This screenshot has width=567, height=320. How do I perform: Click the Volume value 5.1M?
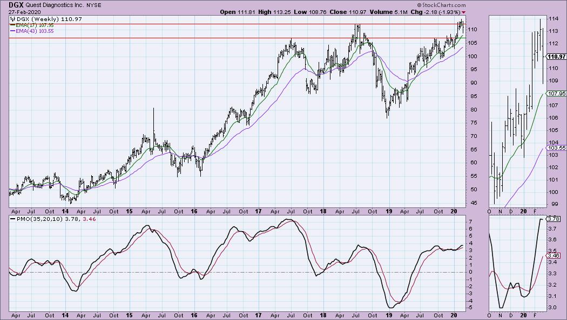(x=401, y=12)
